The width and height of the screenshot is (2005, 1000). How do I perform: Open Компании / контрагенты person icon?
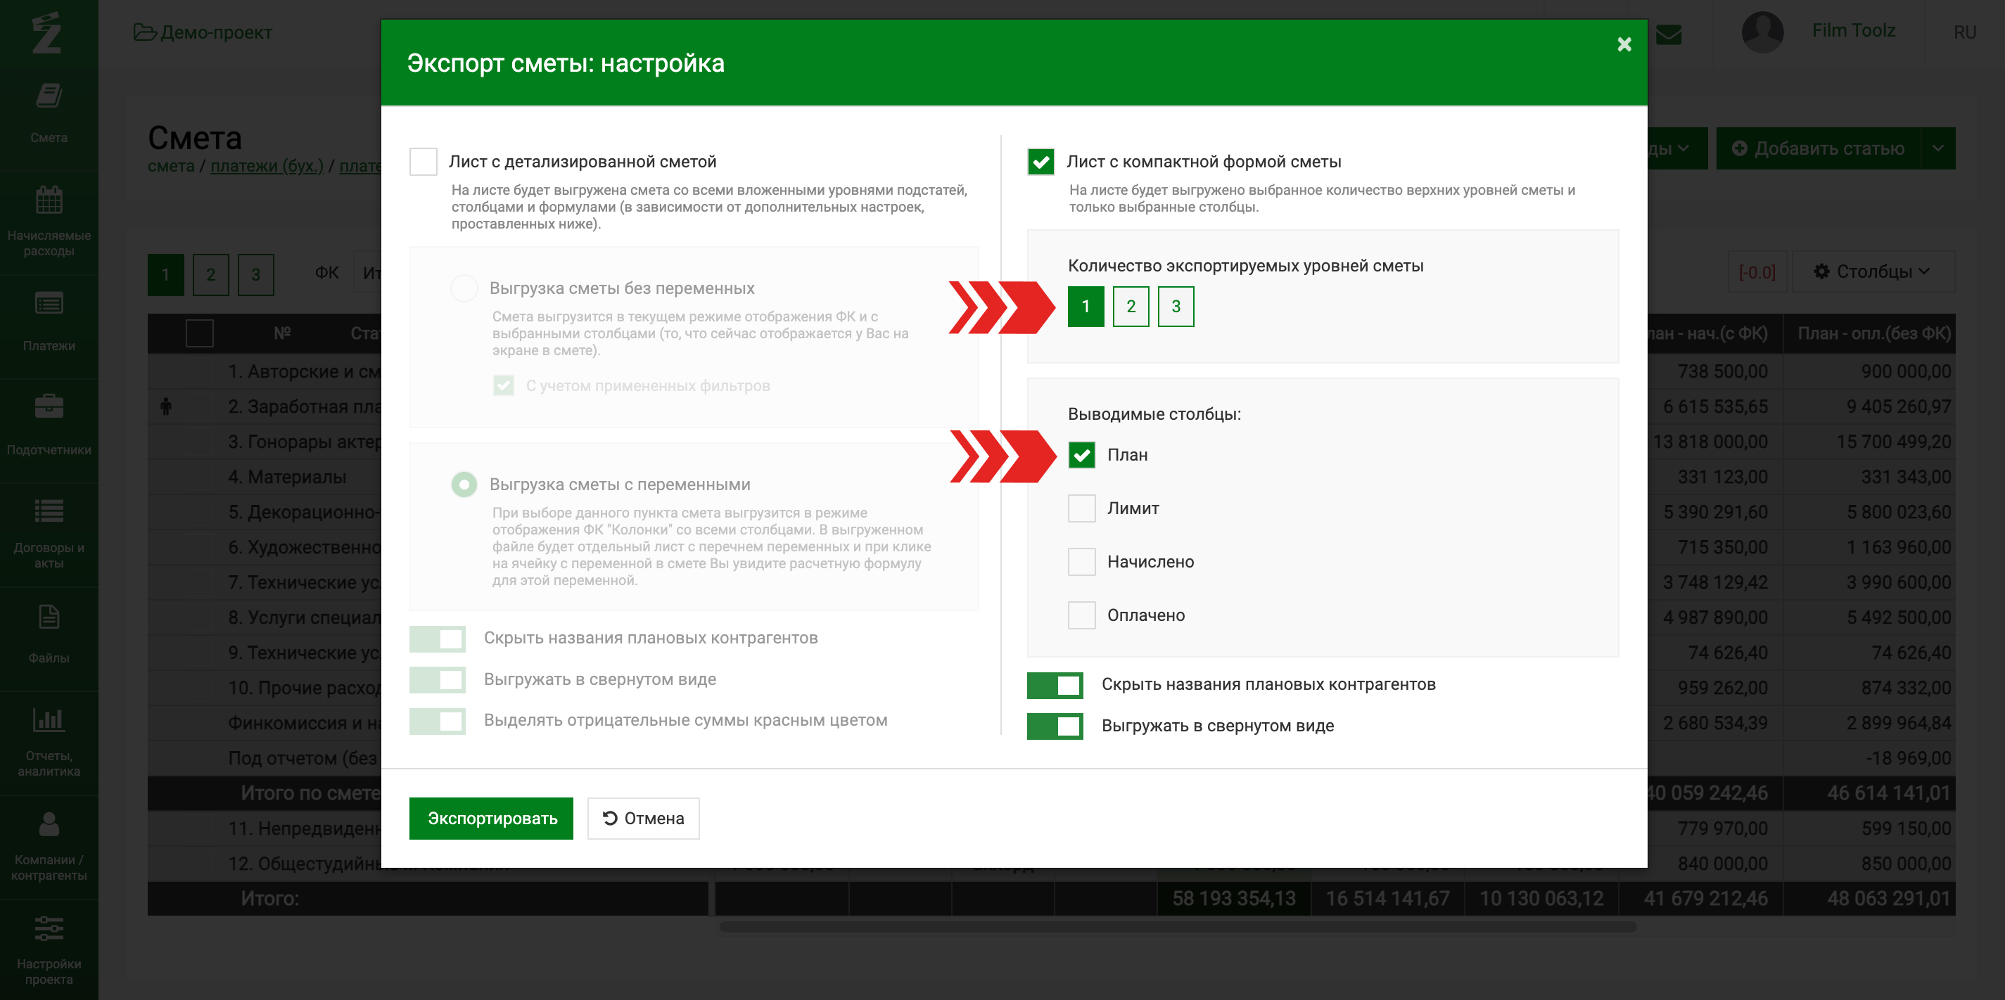point(49,824)
